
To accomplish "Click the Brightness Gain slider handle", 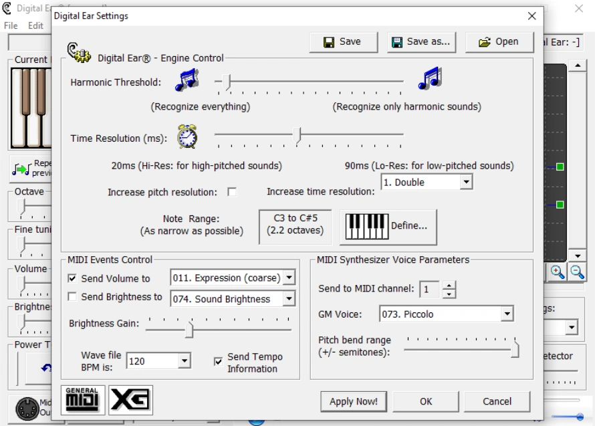I will click(189, 329).
